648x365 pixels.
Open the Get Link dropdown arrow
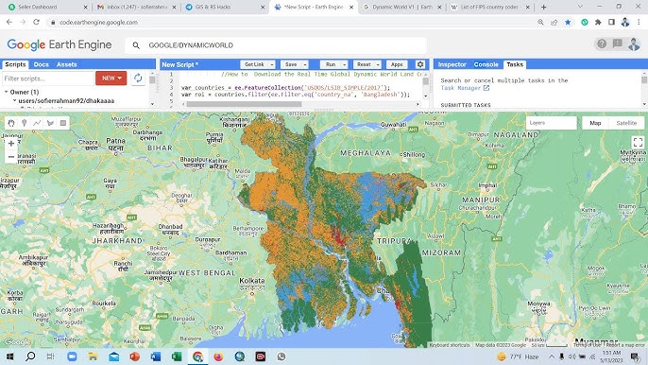[x=271, y=64]
